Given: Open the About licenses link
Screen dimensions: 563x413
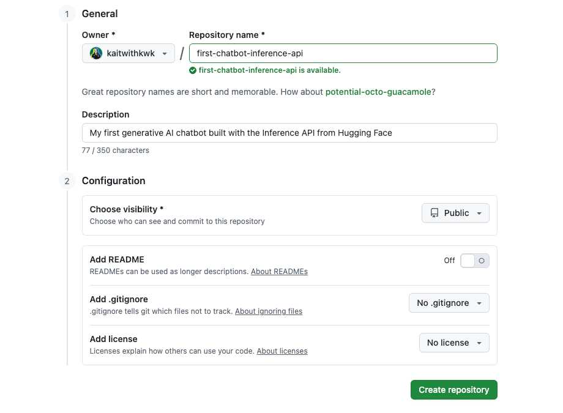Looking at the screenshot, I should pyautogui.click(x=282, y=351).
